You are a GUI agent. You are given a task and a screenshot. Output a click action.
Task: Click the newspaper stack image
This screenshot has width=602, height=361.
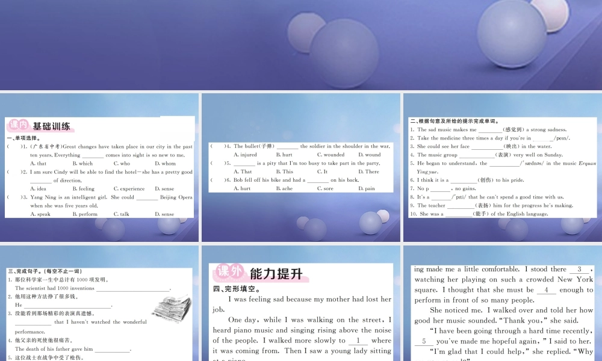pos(172,309)
